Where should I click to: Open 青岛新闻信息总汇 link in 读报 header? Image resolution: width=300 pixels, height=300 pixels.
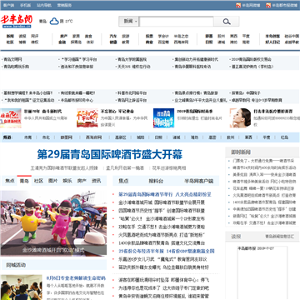(x=279, y=237)
